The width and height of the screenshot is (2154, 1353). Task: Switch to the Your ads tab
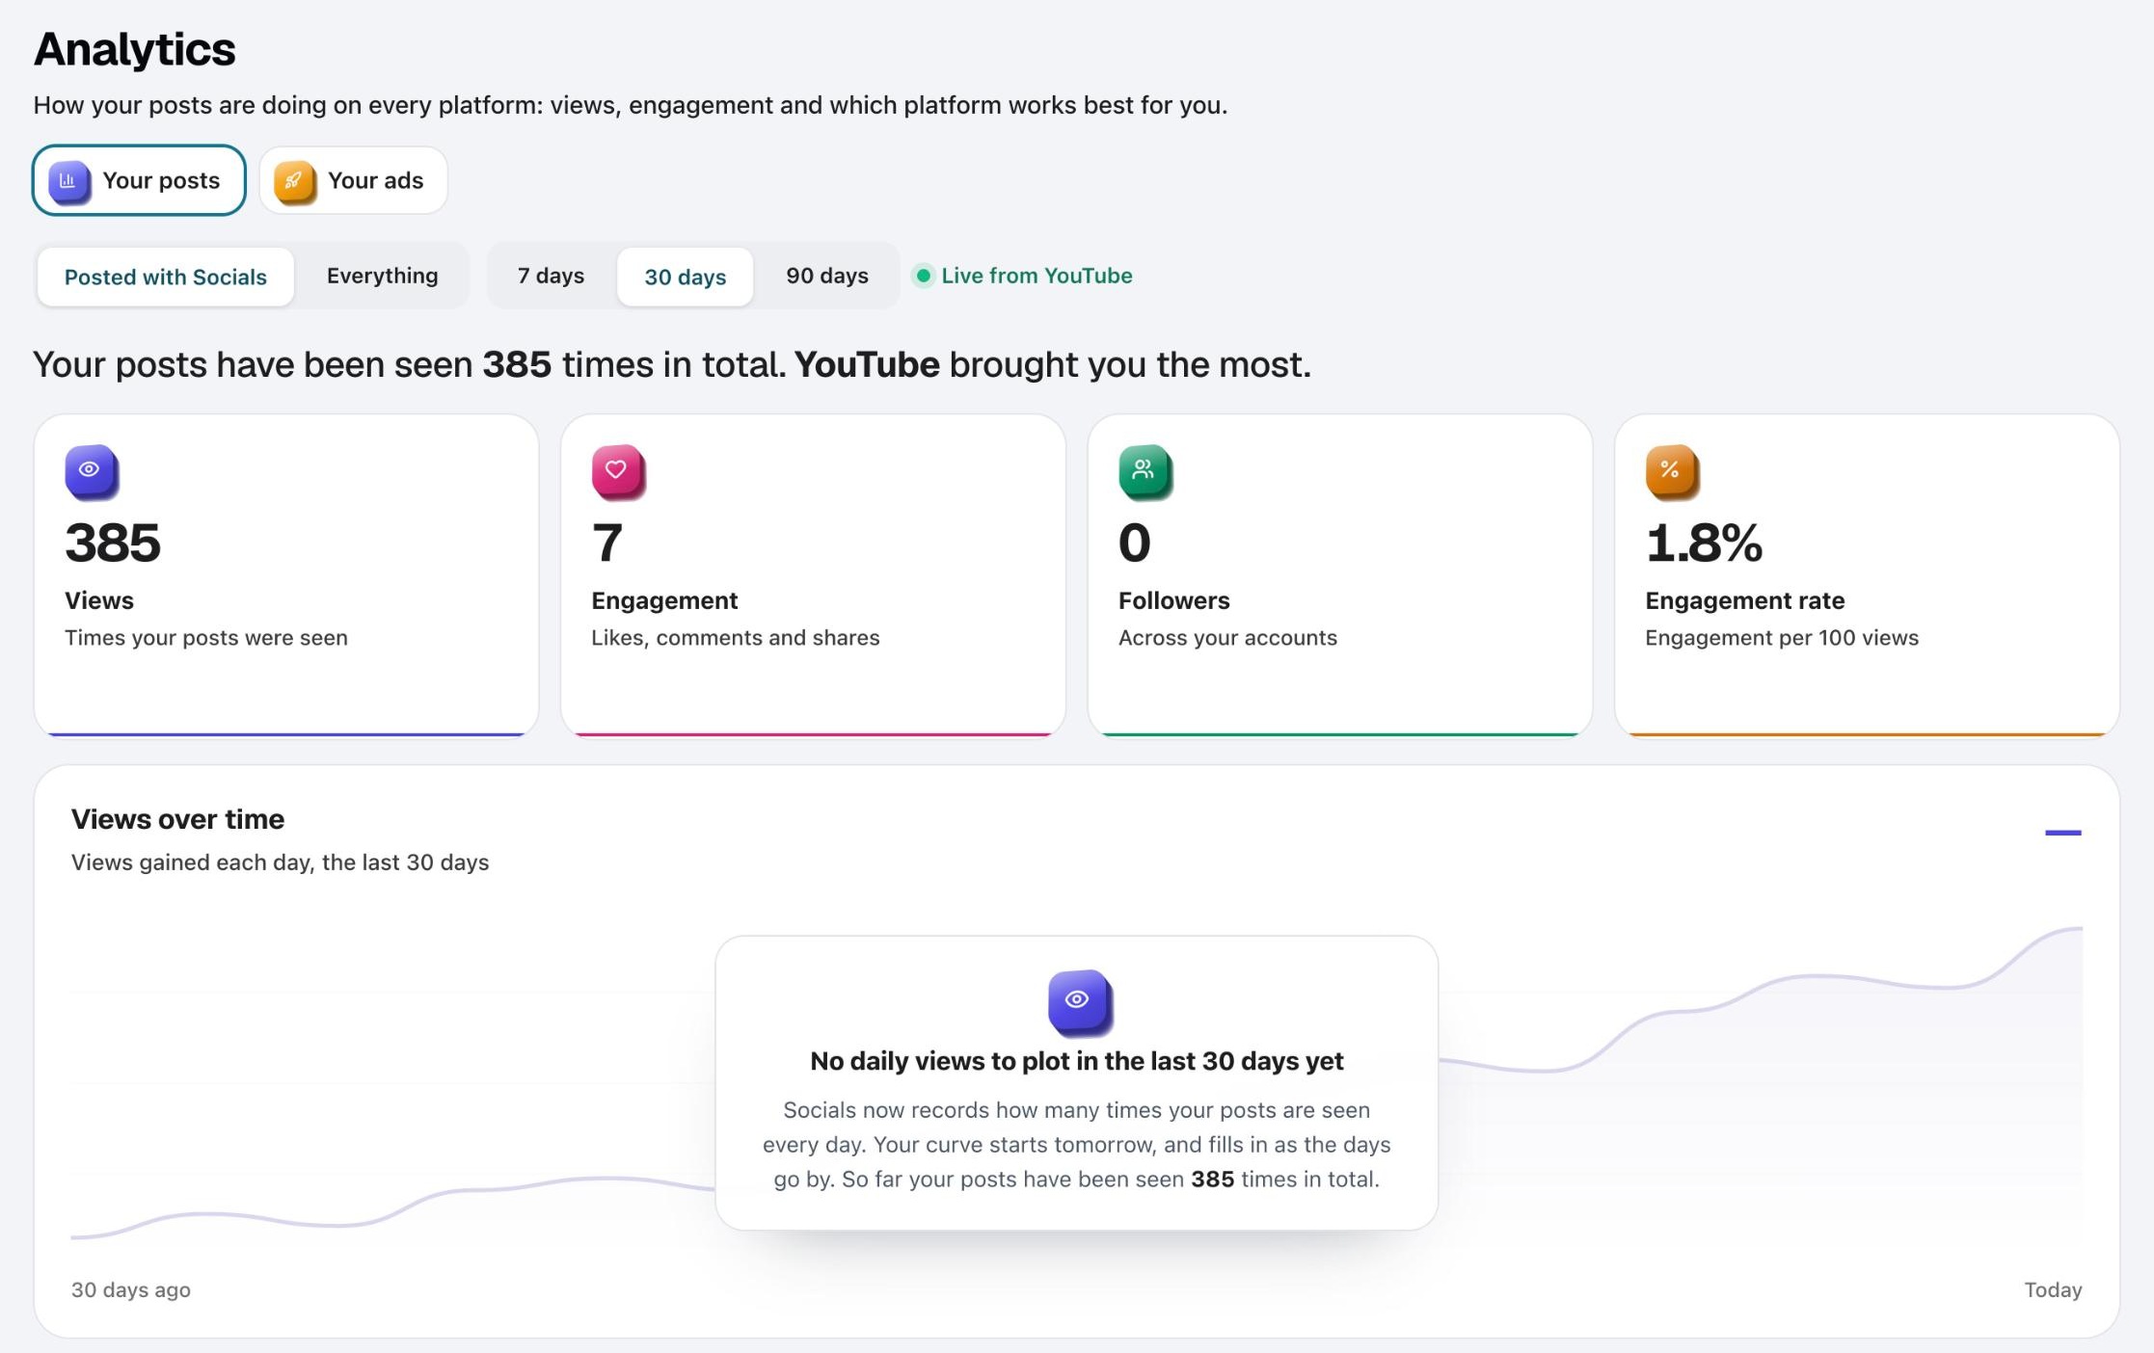point(353,180)
